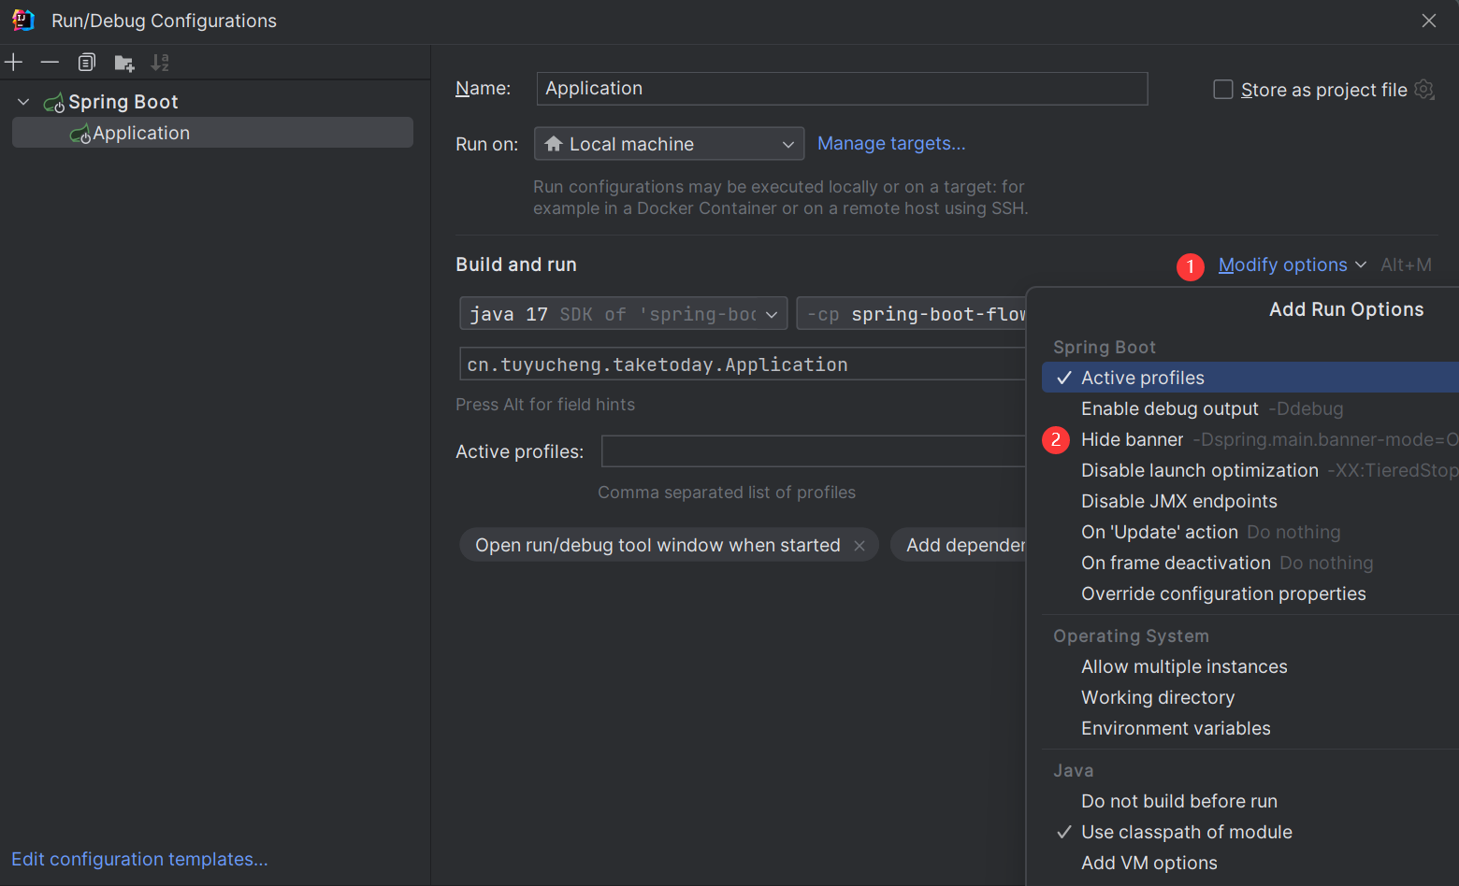Open the Run on Local machine dropdown

pos(670,144)
